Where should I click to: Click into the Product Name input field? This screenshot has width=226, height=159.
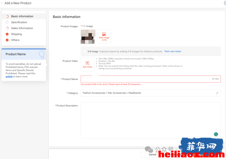click(146, 79)
